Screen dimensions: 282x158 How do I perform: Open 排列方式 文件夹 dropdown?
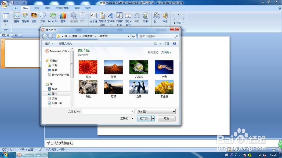point(166,52)
